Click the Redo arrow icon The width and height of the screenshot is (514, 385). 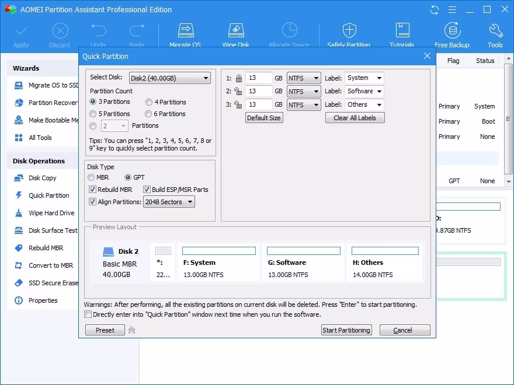tap(137, 31)
